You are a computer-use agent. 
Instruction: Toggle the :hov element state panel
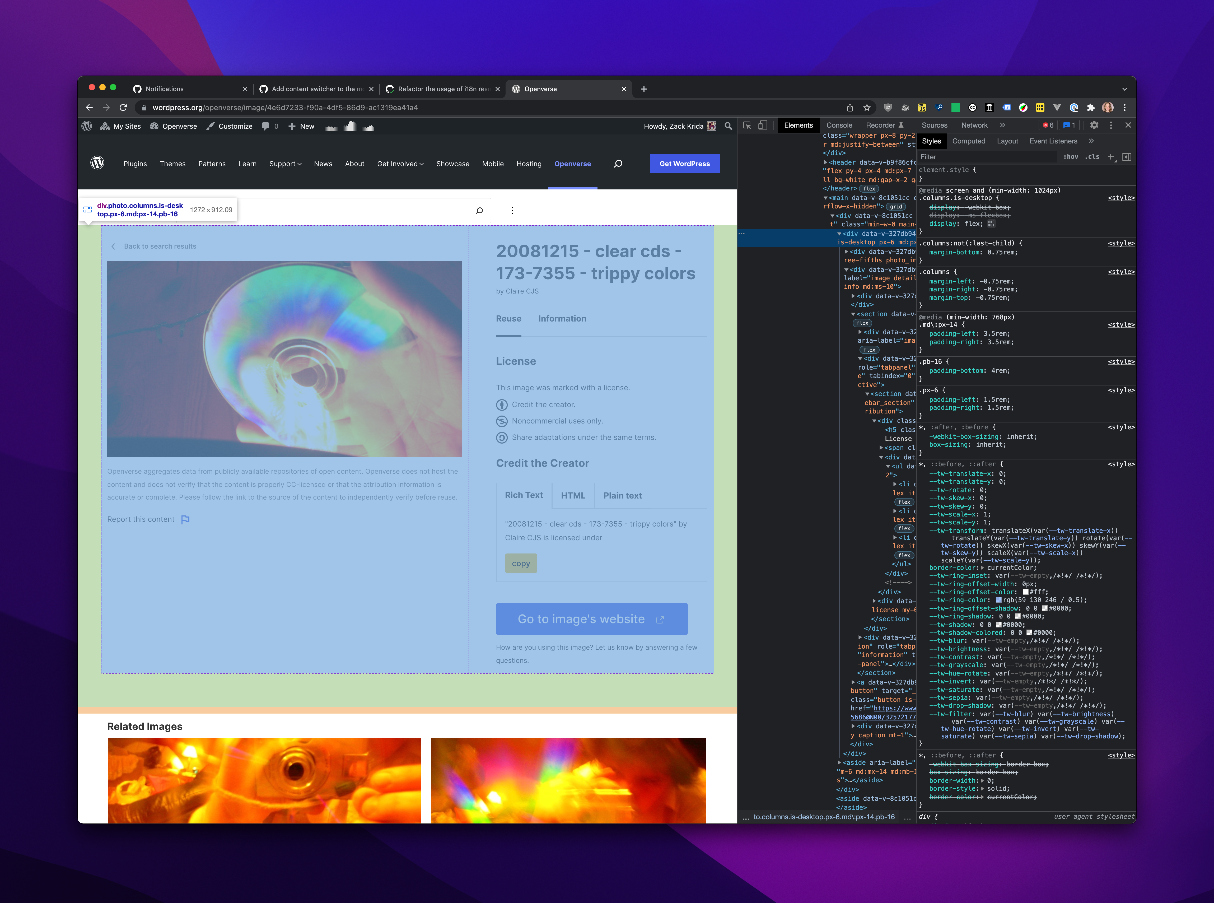pyautogui.click(x=1071, y=157)
